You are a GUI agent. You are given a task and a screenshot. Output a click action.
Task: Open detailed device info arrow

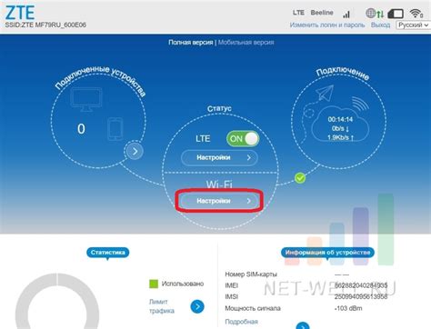[303, 326]
